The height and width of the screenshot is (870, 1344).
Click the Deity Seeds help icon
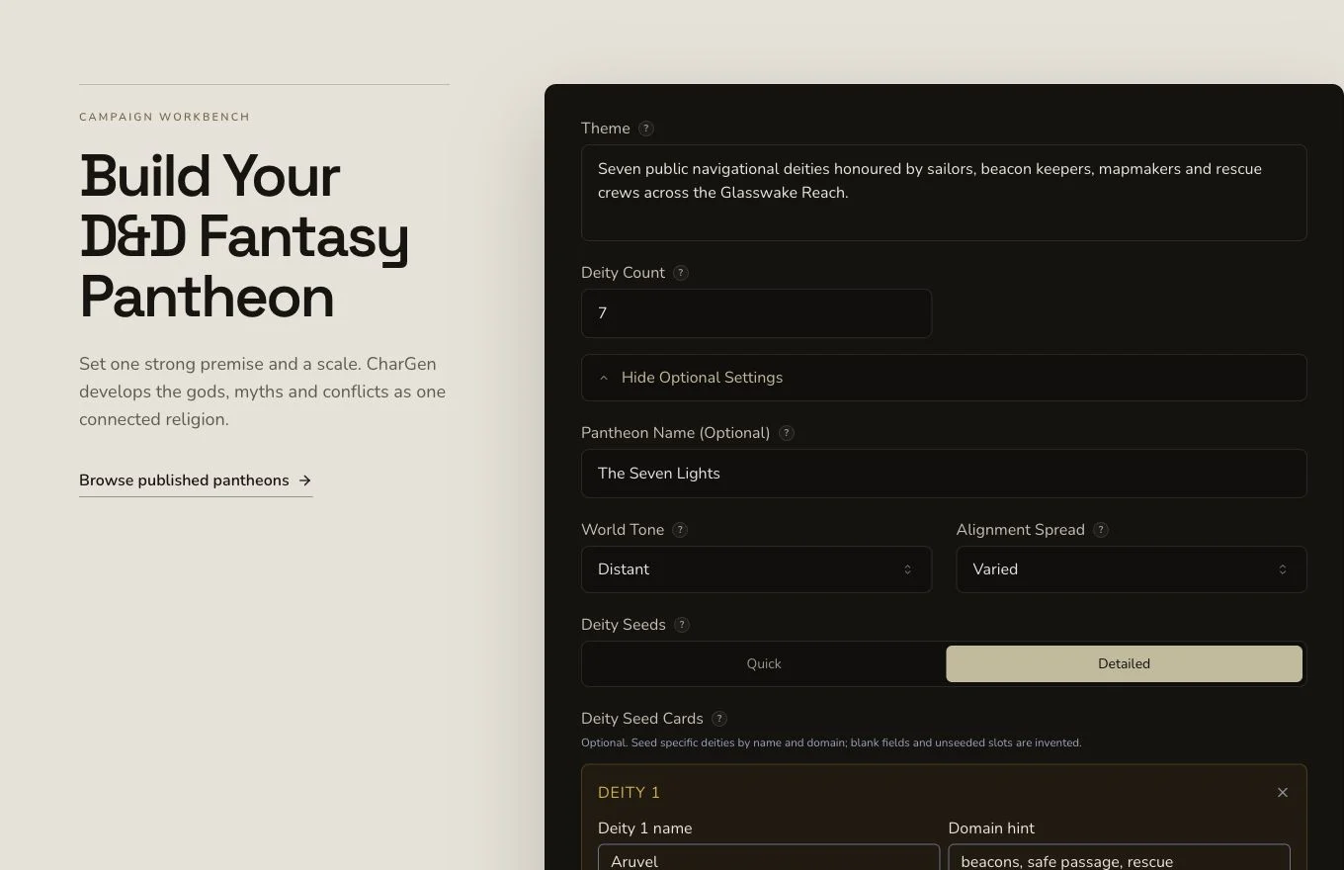[682, 625]
